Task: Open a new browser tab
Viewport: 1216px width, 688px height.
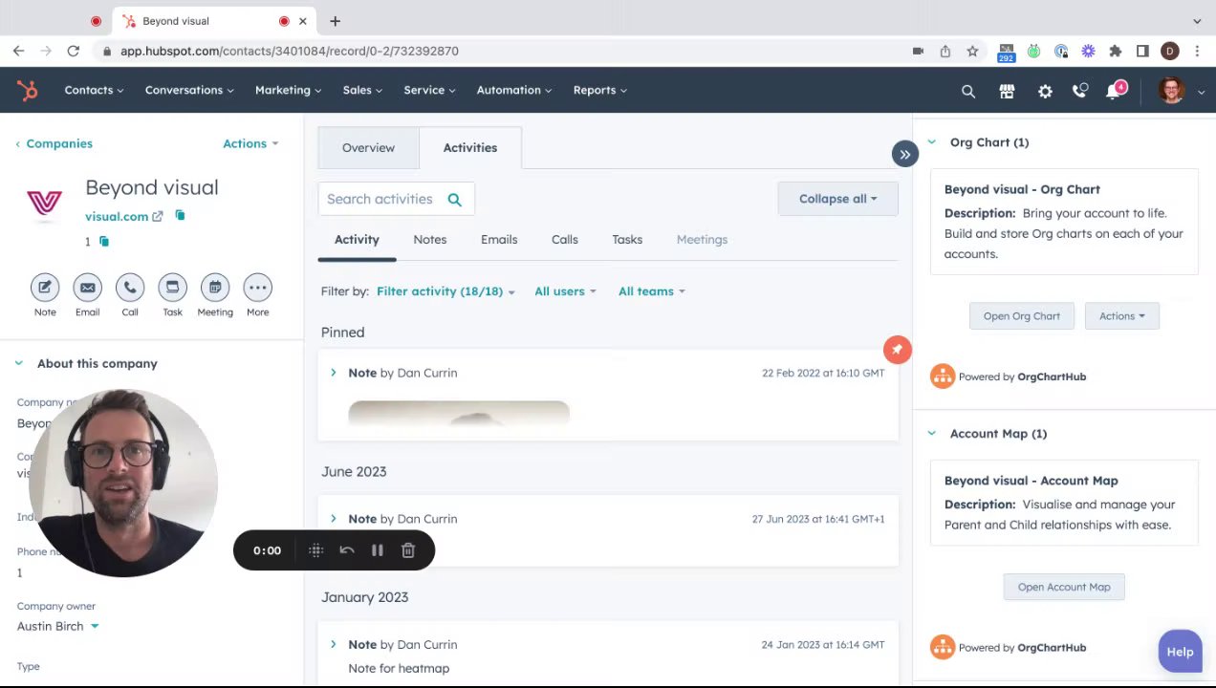Action: [x=335, y=21]
